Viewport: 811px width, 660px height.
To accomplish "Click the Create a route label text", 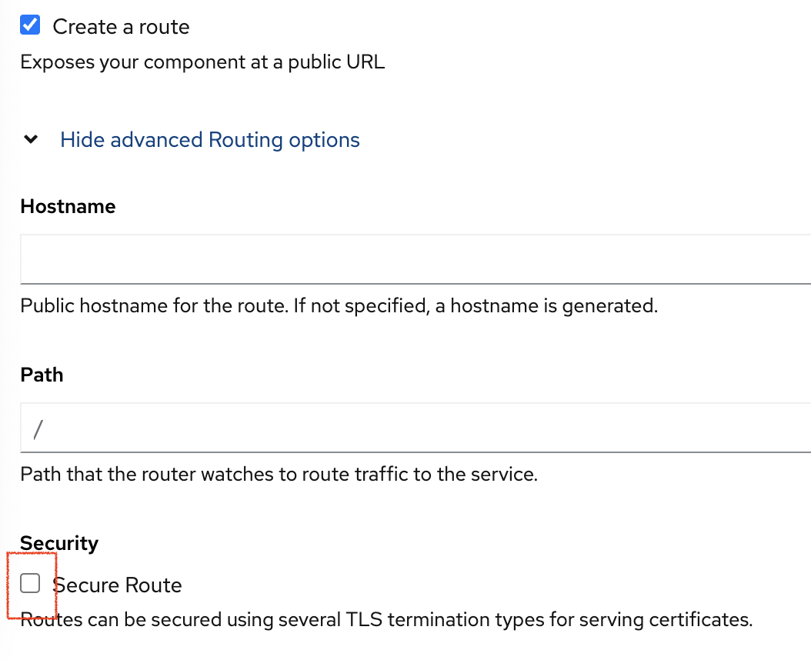I will tap(121, 27).
